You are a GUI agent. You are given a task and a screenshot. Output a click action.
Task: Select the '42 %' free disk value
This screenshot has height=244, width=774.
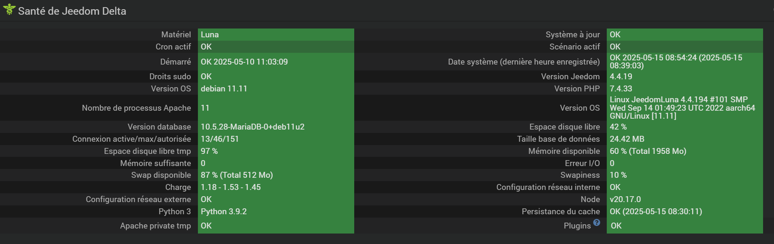click(618, 127)
